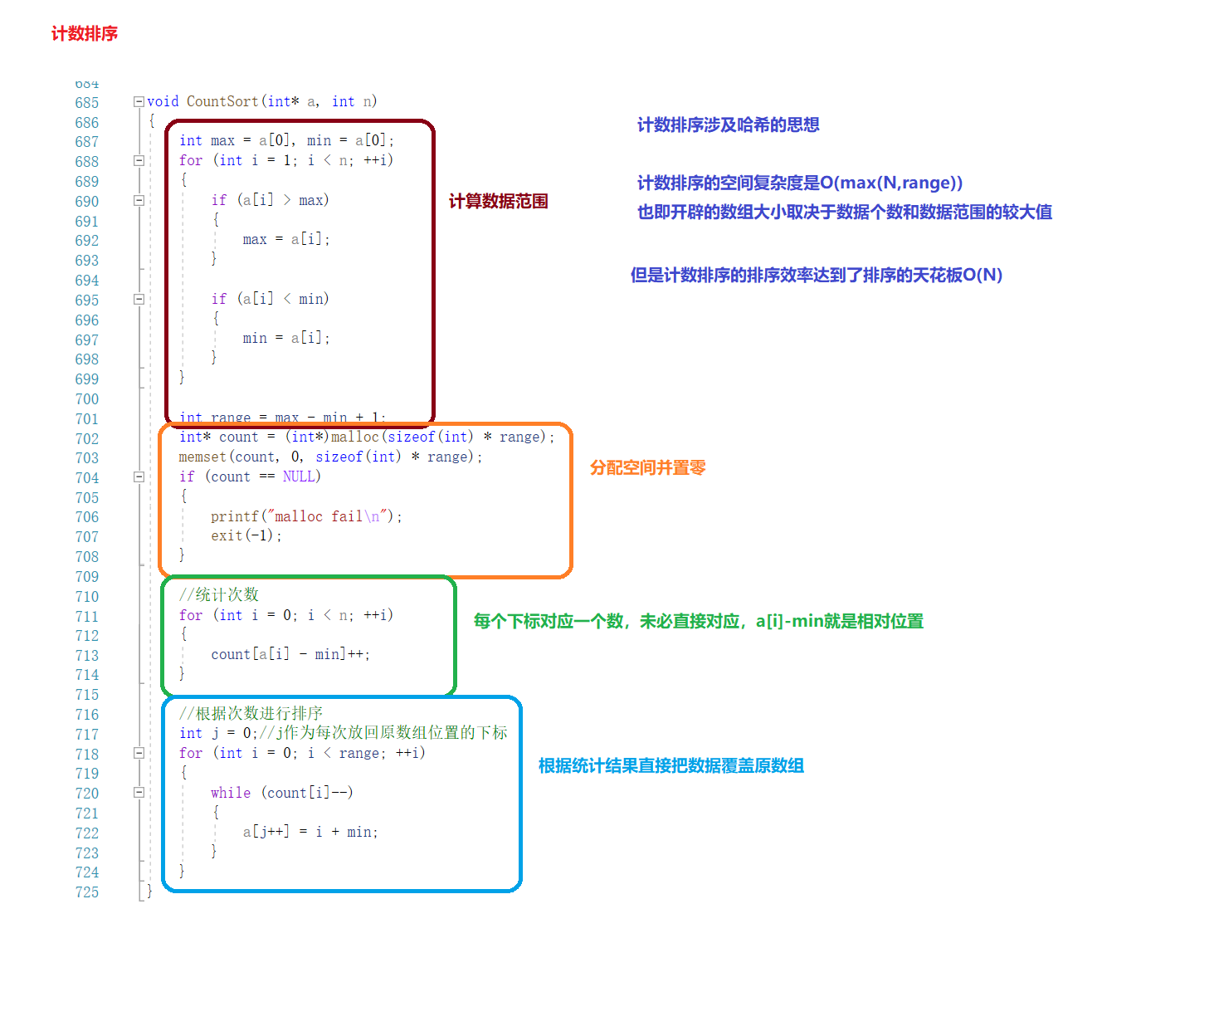Collapse the if (count == NULL) block fold
The height and width of the screenshot is (1031, 1224).
[x=139, y=476]
